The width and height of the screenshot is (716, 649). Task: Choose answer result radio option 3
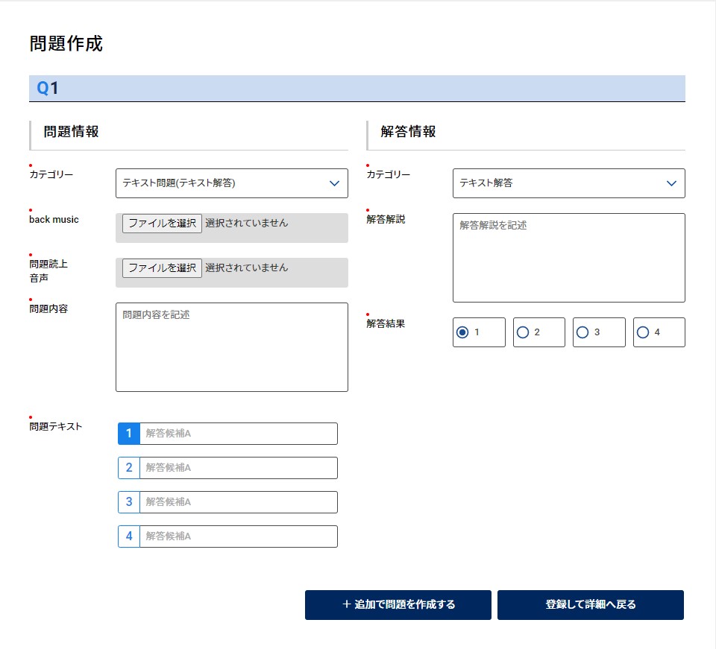point(582,332)
